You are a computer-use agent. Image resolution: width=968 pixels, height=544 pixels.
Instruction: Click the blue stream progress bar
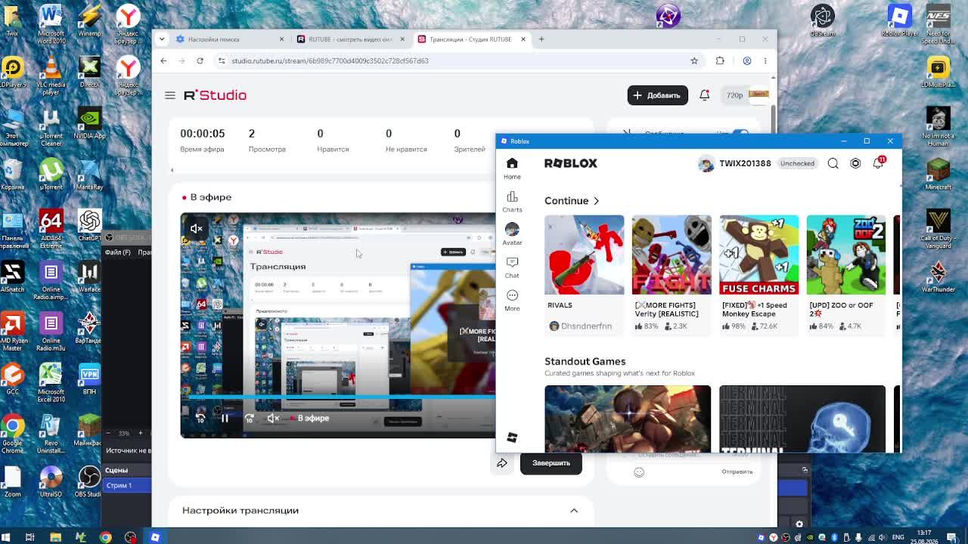point(338,397)
